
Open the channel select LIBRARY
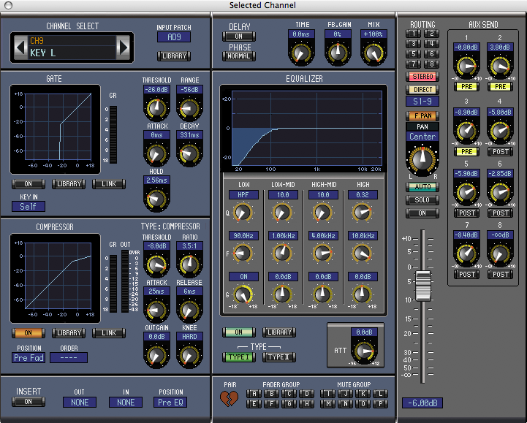click(x=174, y=56)
